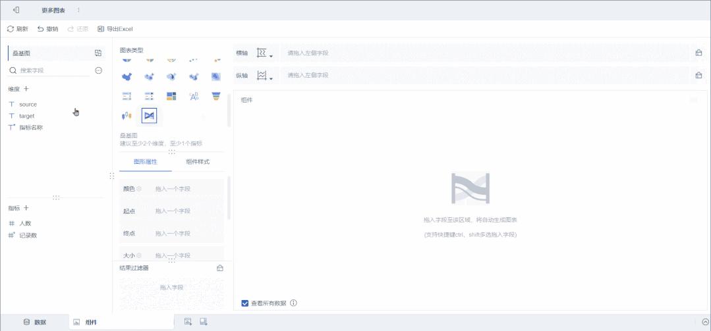
Task: Click the 刷新 refresh button
Action: click(18, 29)
